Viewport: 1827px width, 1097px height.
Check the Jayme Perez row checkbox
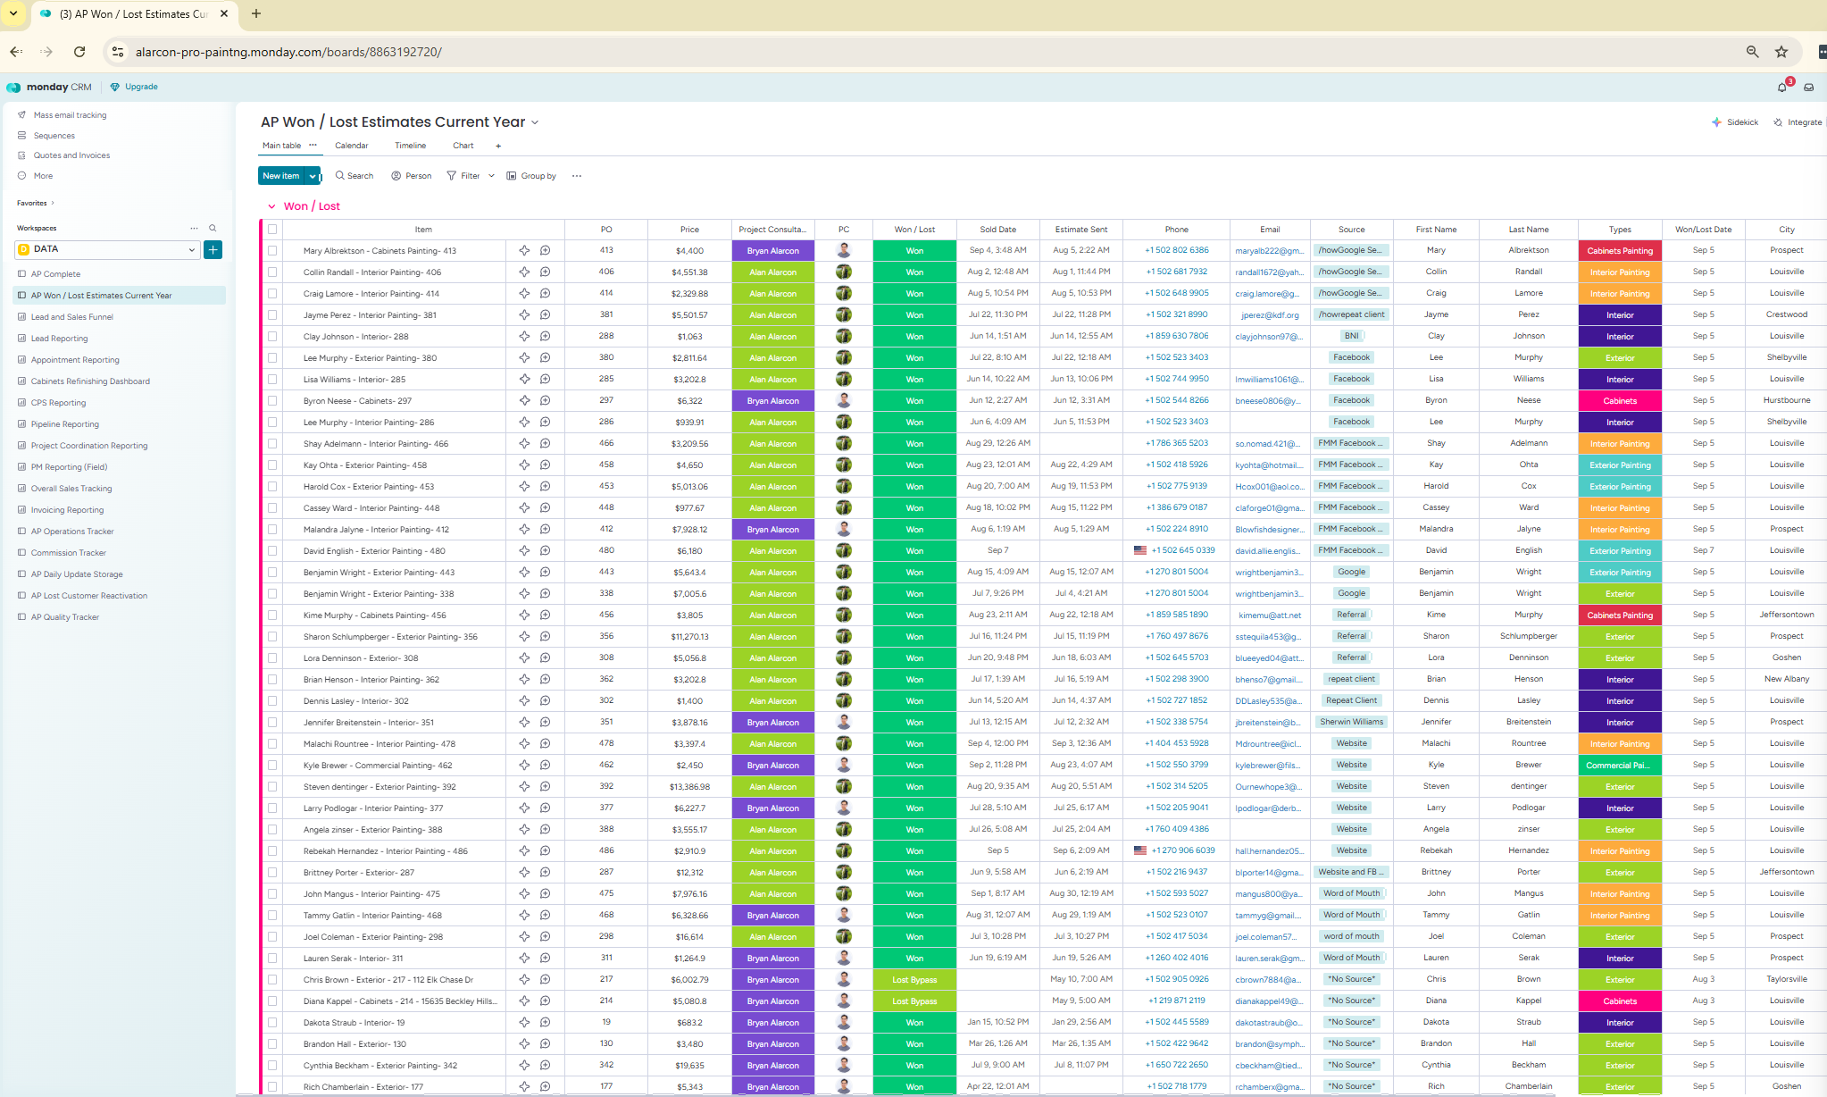(272, 315)
